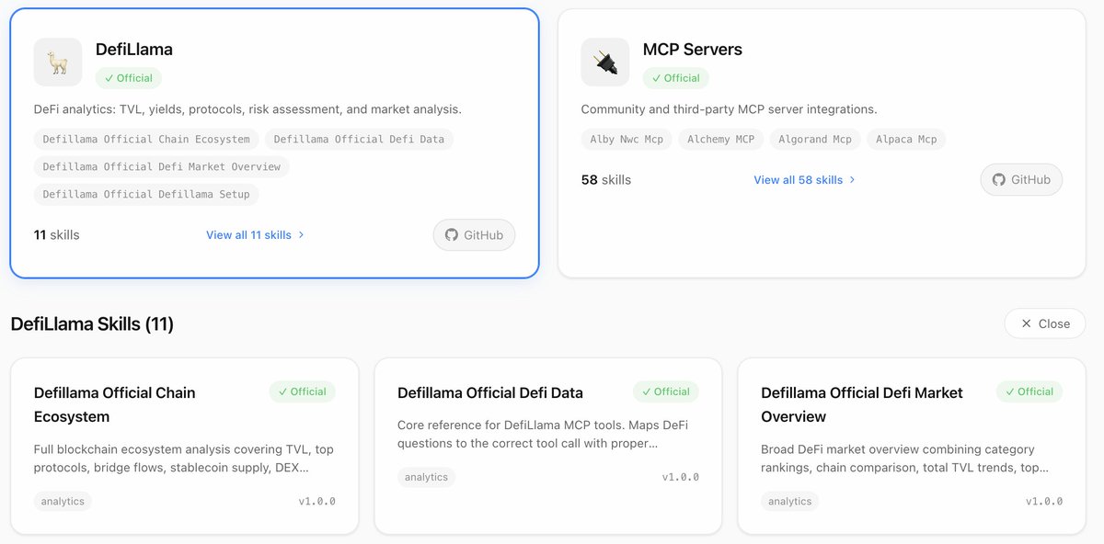This screenshot has width=1104, height=544.
Task: Open Defillama Official Chain Ecosystem skill card title
Action: pos(115,404)
